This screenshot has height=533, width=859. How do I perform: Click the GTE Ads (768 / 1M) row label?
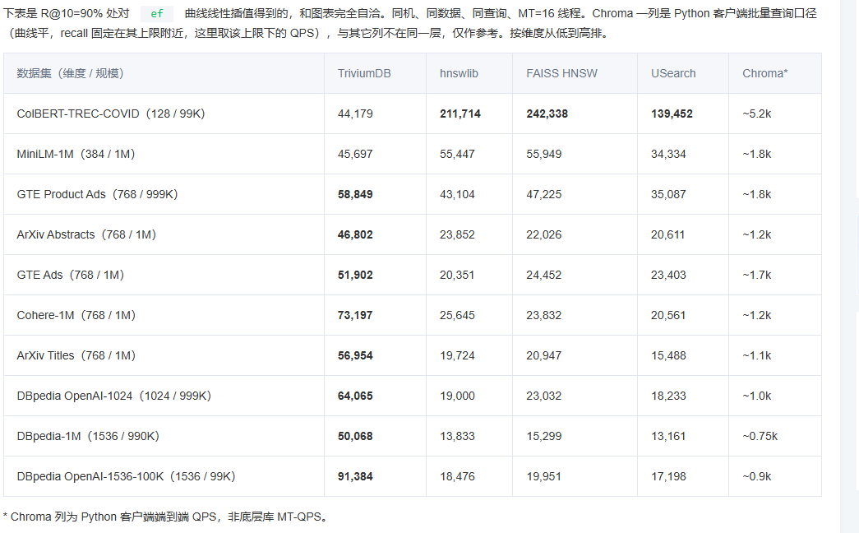[x=70, y=275]
